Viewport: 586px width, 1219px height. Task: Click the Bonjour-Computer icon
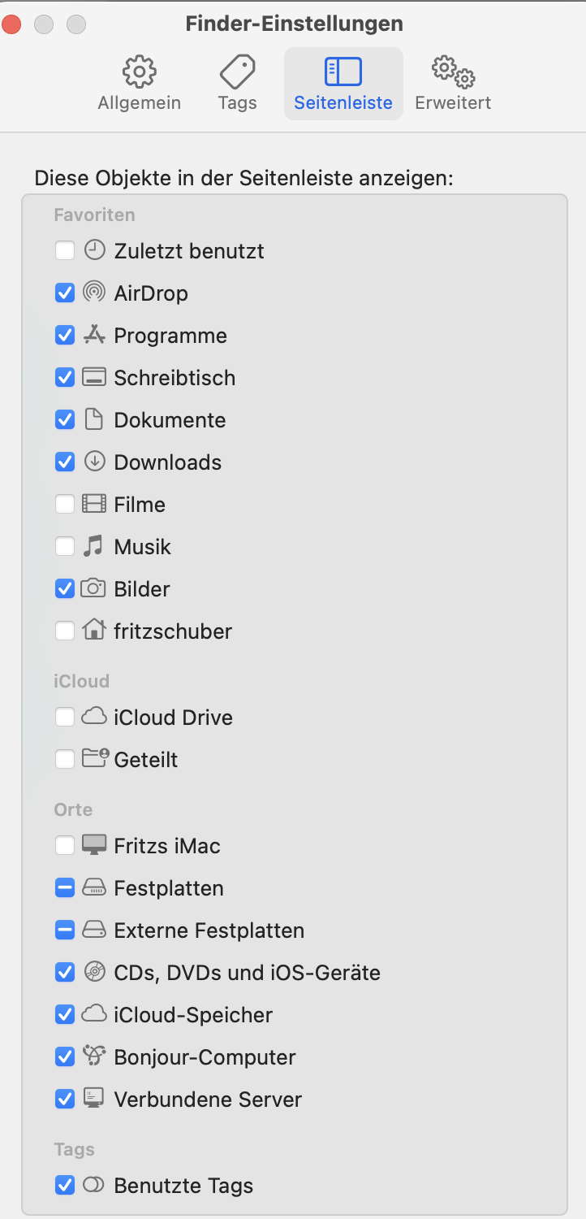(x=94, y=1056)
